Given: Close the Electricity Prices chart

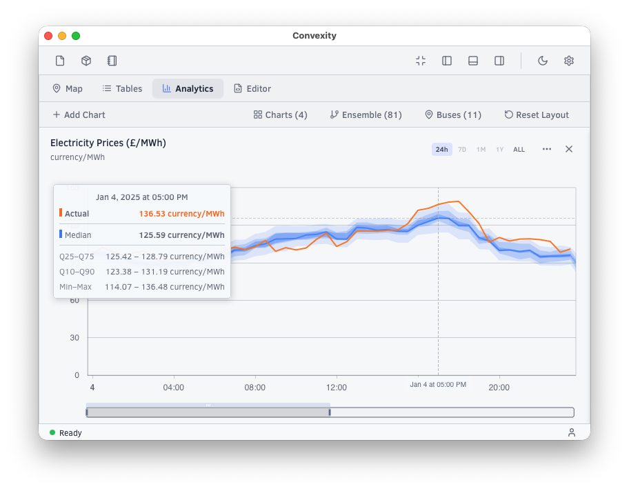Looking at the screenshot, I should pos(569,149).
